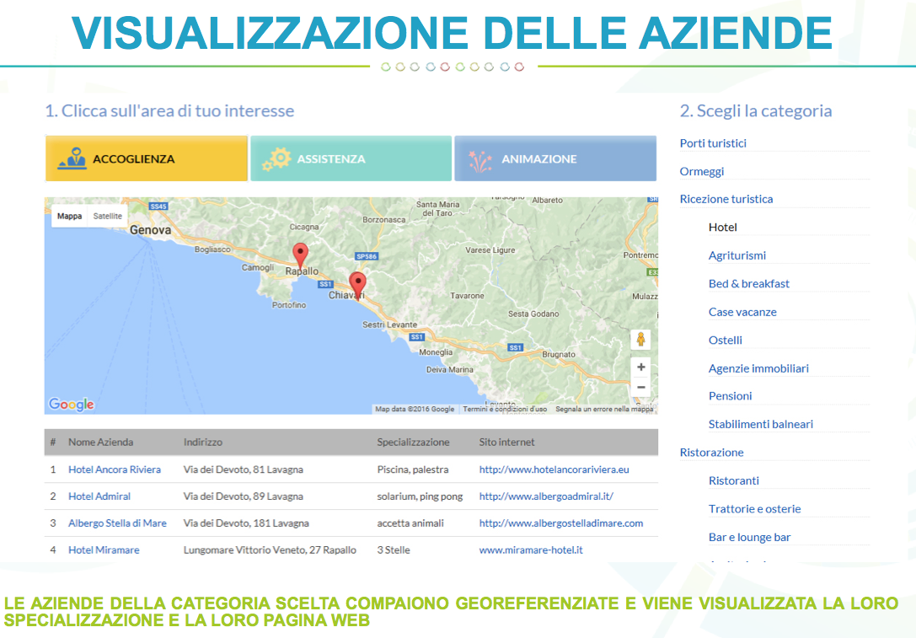This screenshot has width=916, height=638.
Task: Click the address Via dei Devoto, 81 Lavagna
Action: (243, 469)
